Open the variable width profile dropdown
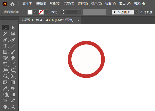The image size is (155, 111). (x=108, y=12)
